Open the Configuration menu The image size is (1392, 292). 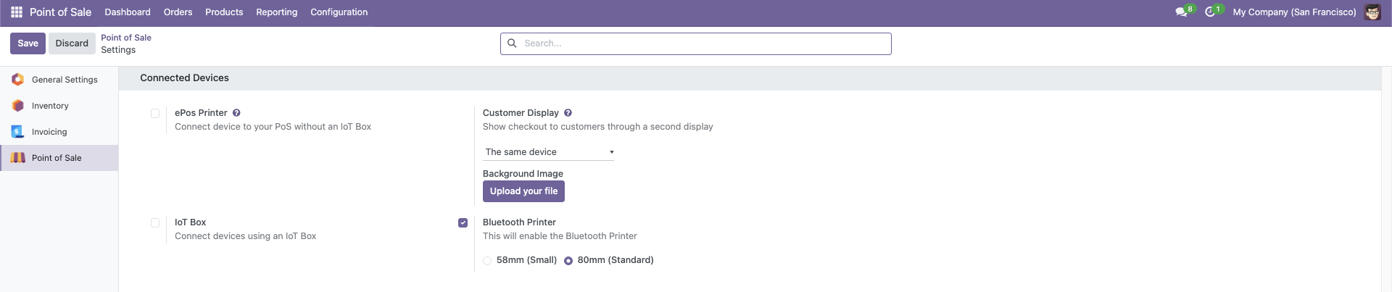(x=339, y=12)
